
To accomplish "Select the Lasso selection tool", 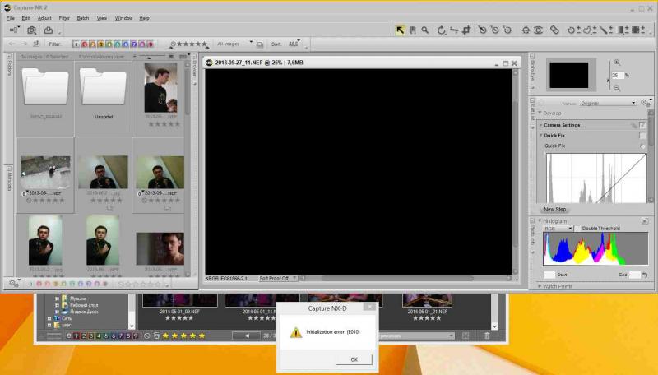I will [589, 30].
